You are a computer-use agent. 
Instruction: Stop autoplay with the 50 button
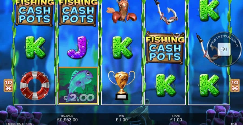click(x=224, y=49)
